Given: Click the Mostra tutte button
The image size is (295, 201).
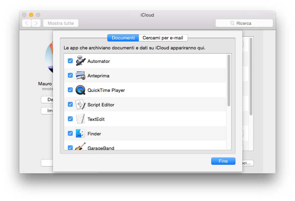Looking at the screenshot, I should 61,23.
